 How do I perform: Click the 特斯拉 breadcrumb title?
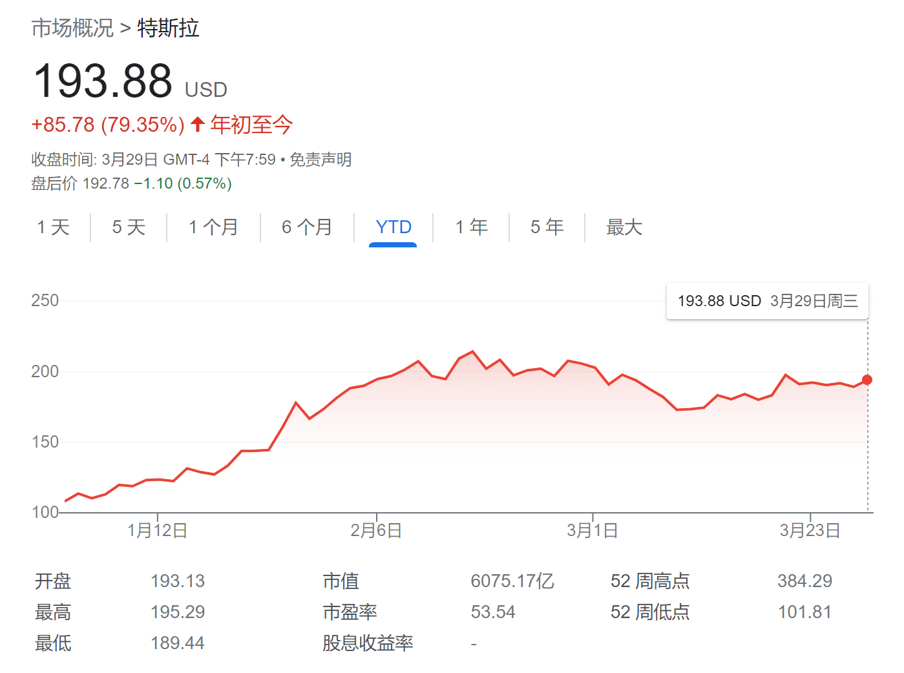168,28
